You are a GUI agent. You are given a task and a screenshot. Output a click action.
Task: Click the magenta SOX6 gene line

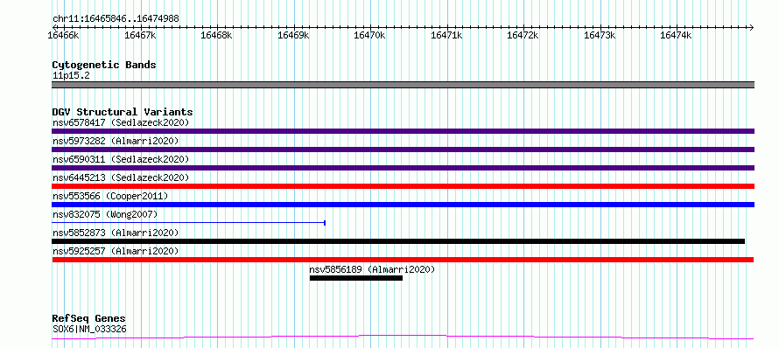tap(403, 338)
